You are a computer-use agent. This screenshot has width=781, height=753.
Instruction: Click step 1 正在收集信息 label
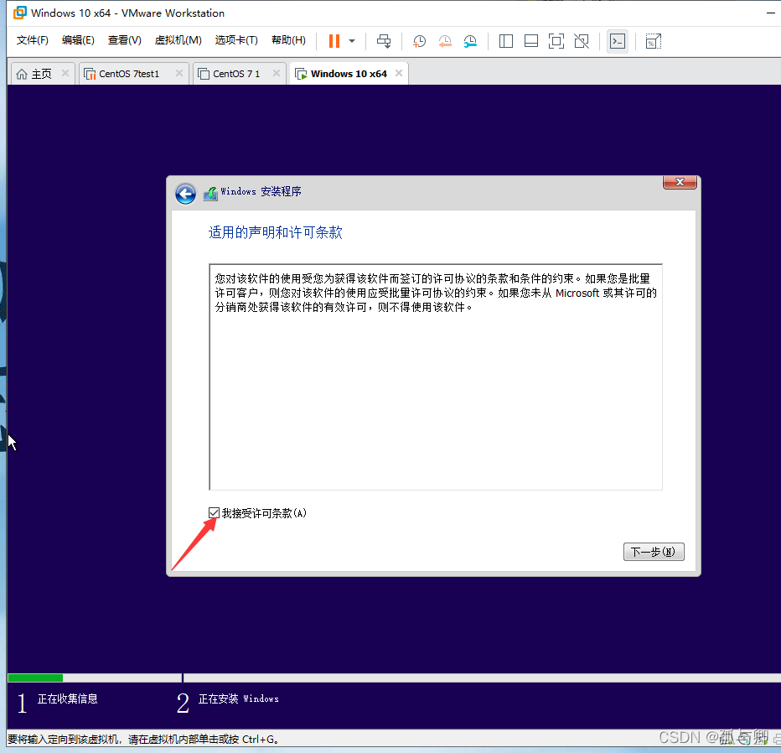point(68,699)
